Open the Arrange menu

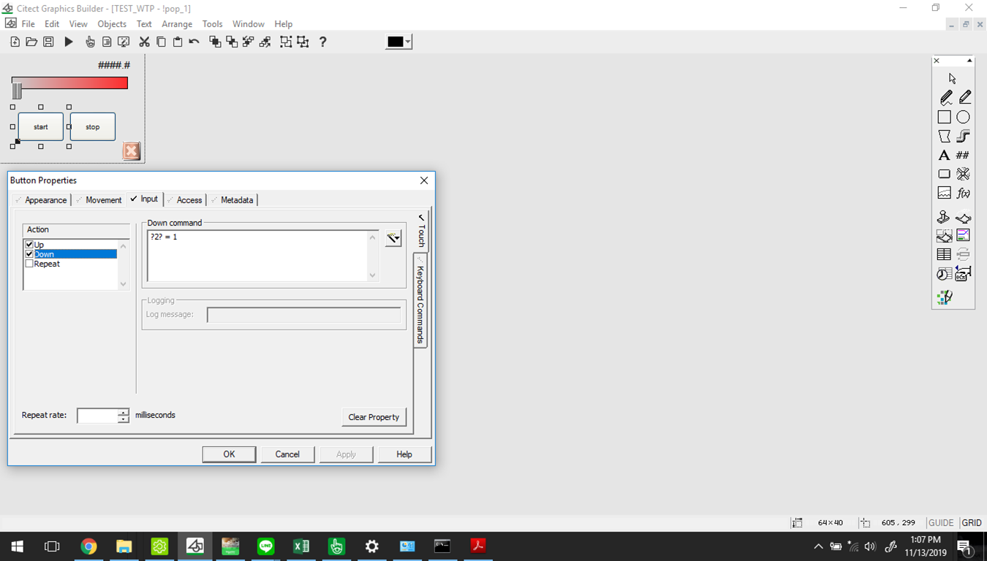pyautogui.click(x=177, y=24)
